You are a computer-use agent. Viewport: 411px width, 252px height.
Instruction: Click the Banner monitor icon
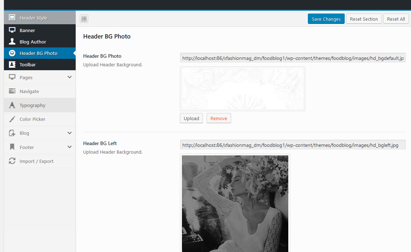pos(12,30)
